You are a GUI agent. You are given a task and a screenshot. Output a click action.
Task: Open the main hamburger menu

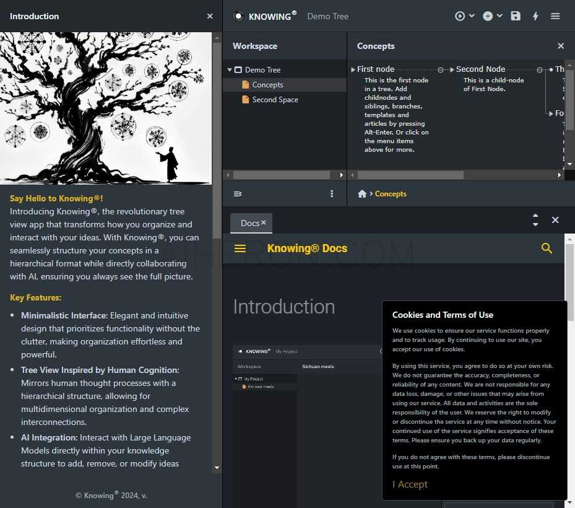[x=555, y=16]
